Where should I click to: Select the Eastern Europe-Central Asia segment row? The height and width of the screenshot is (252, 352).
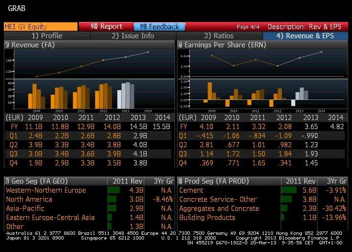click(89, 218)
